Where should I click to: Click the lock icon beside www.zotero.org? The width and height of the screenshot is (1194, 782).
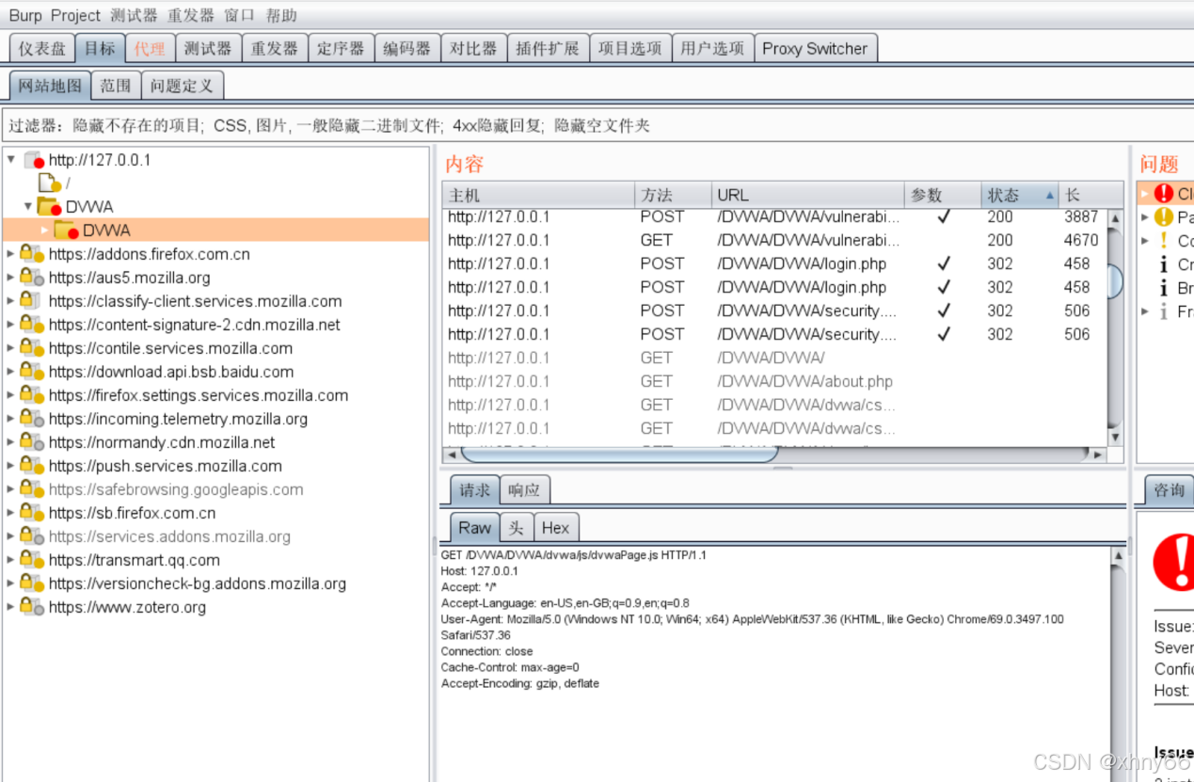tap(32, 607)
